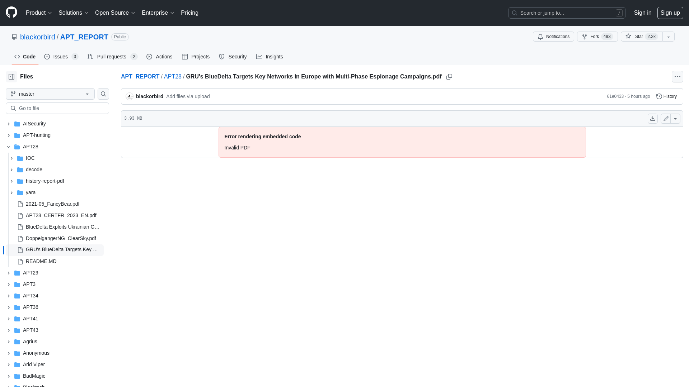Switch to the Security tab
The height and width of the screenshot is (387, 689).
click(x=233, y=57)
